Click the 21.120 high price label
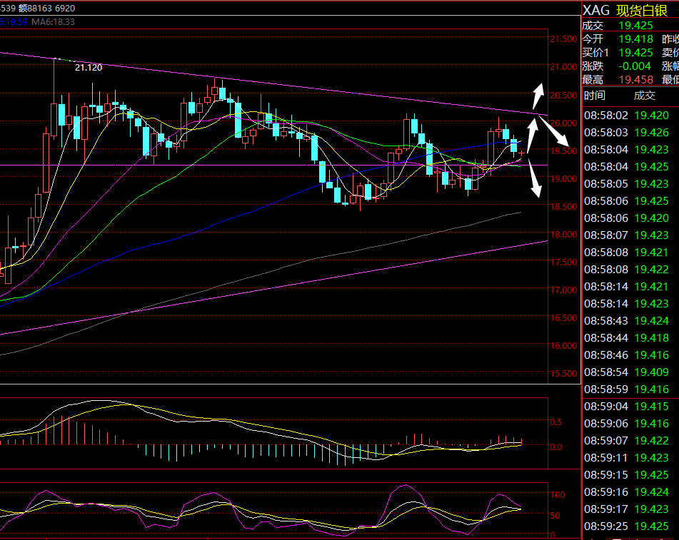 click(89, 68)
